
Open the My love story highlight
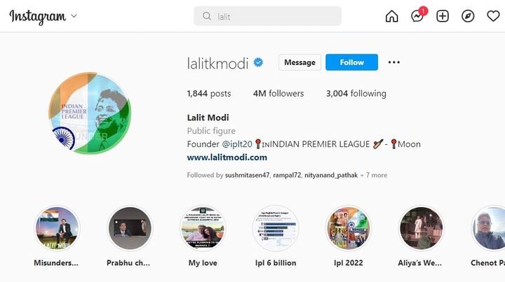coord(203,236)
